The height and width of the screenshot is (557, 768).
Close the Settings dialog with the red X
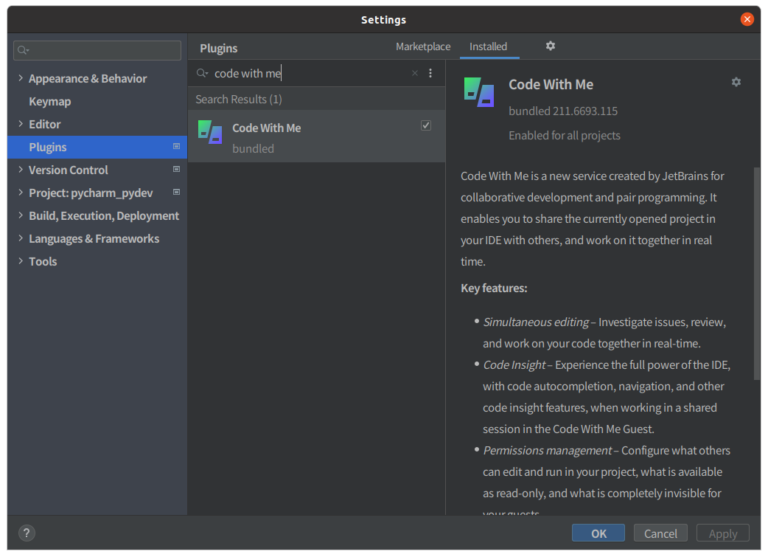[x=747, y=19]
